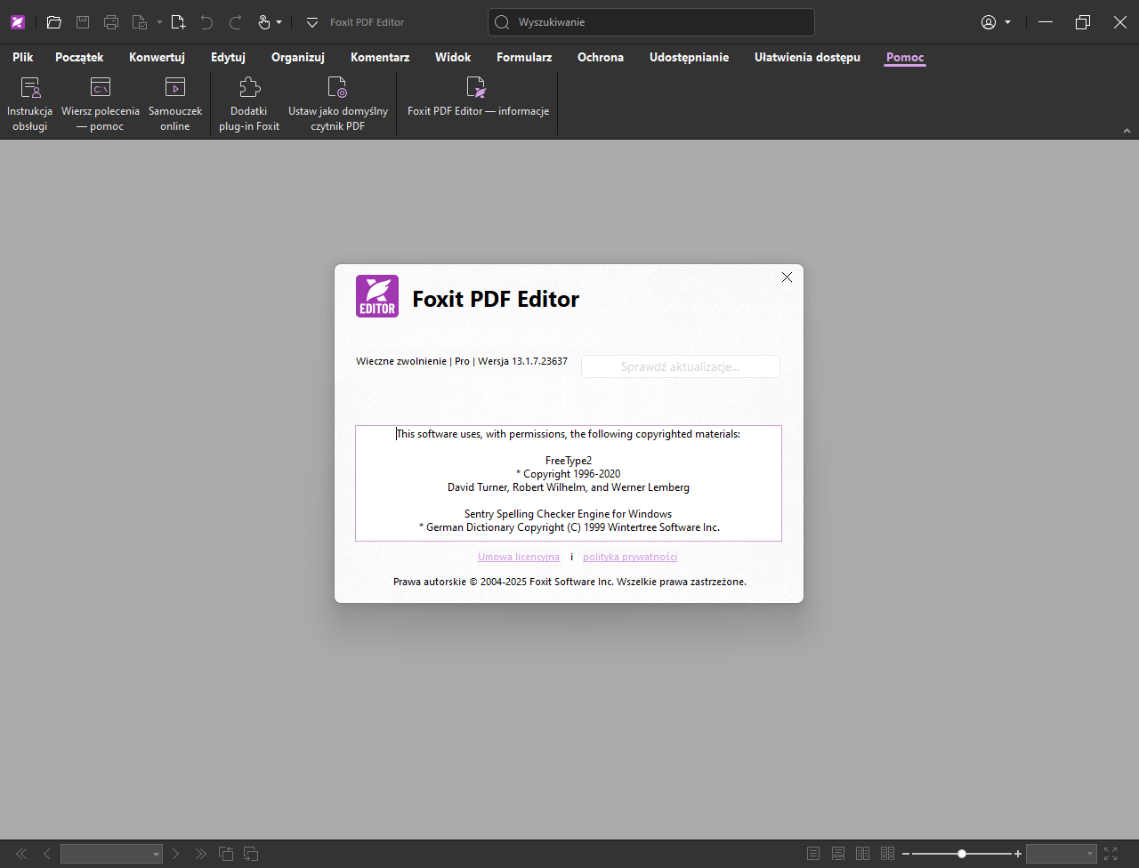
Task: Go to next page in status bar
Action: click(176, 854)
